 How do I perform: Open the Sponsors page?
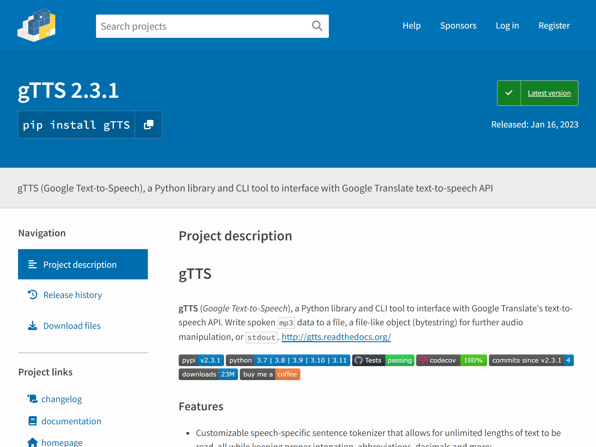458,26
